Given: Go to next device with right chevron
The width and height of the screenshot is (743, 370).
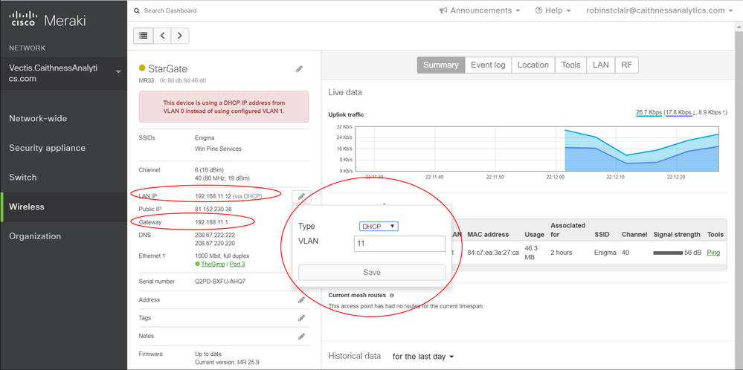Looking at the screenshot, I should coord(180,36).
